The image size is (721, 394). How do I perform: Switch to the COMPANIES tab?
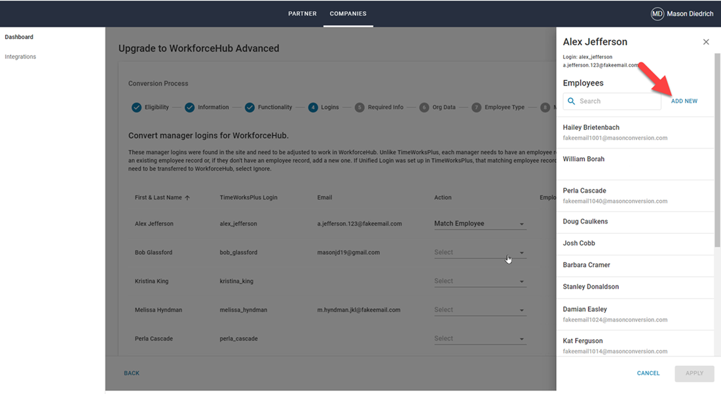tap(348, 13)
